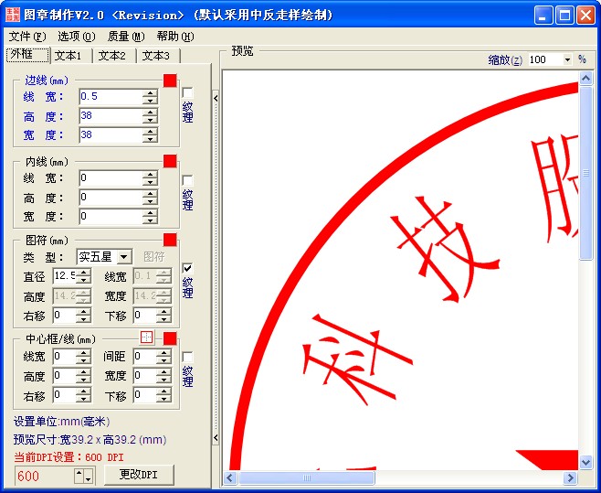Click the 边线 高度 input field

click(x=110, y=116)
